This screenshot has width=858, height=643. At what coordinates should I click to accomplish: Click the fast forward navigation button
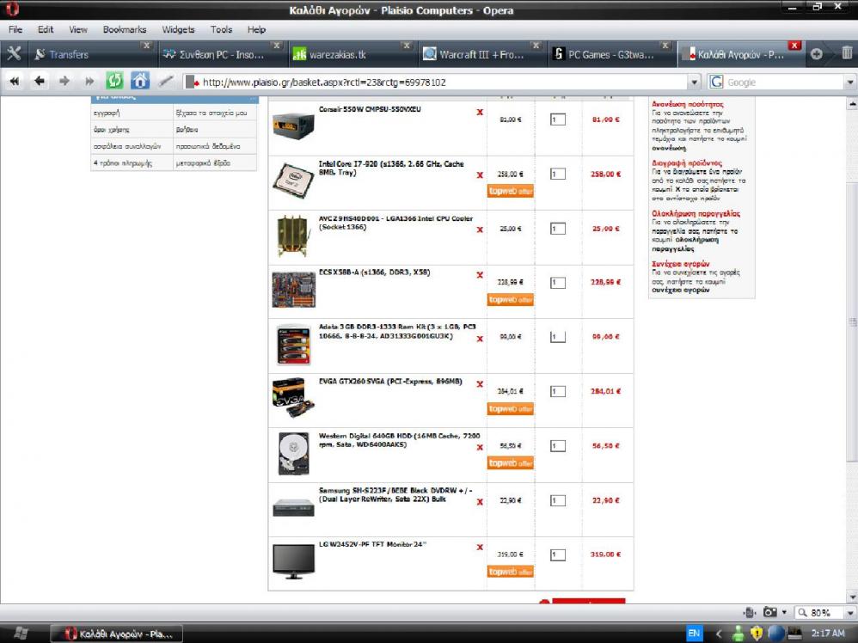pyautogui.click(x=89, y=82)
